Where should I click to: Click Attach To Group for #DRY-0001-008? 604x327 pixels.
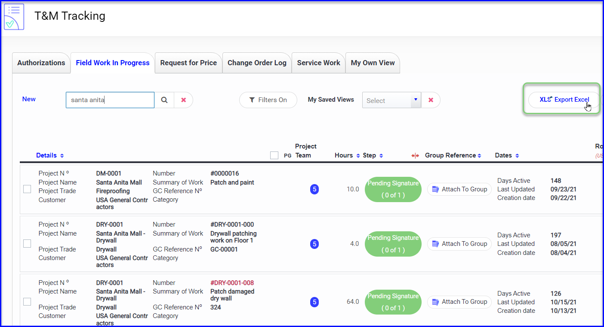pos(459,302)
